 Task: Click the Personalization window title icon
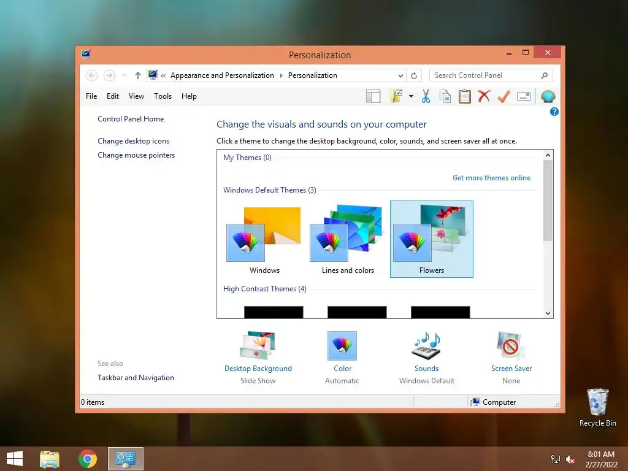click(x=86, y=54)
